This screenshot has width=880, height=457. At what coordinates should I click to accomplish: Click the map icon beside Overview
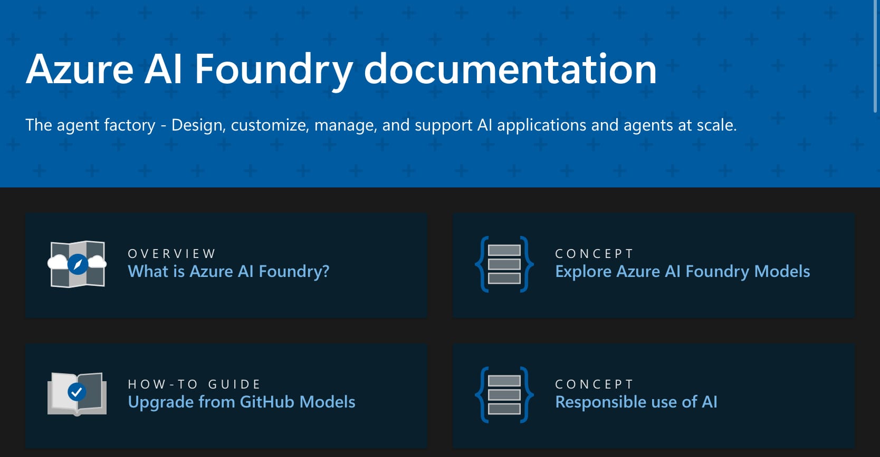pyautogui.click(x=77, y=264)
